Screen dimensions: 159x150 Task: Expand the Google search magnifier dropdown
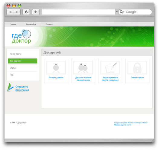[x=122, y=12]
